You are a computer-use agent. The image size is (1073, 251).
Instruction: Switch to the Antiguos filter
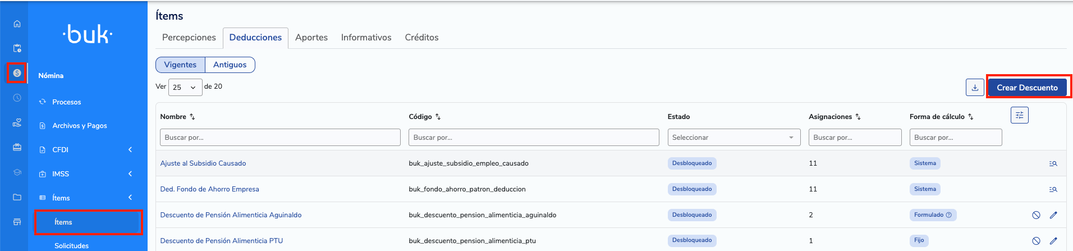230,65
